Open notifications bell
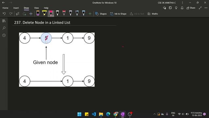The height and width of the screenshot is (118, 209). (x=182, y=8)
